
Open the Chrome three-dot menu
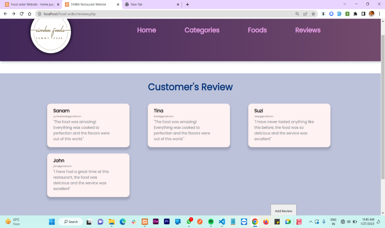[380, 14]
